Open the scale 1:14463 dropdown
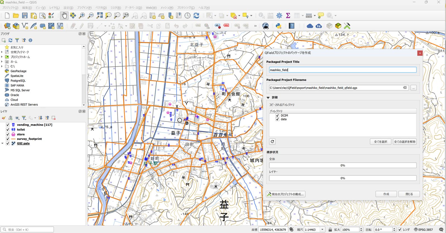Viewport: 446px width, 233px height. coord(323,230)
